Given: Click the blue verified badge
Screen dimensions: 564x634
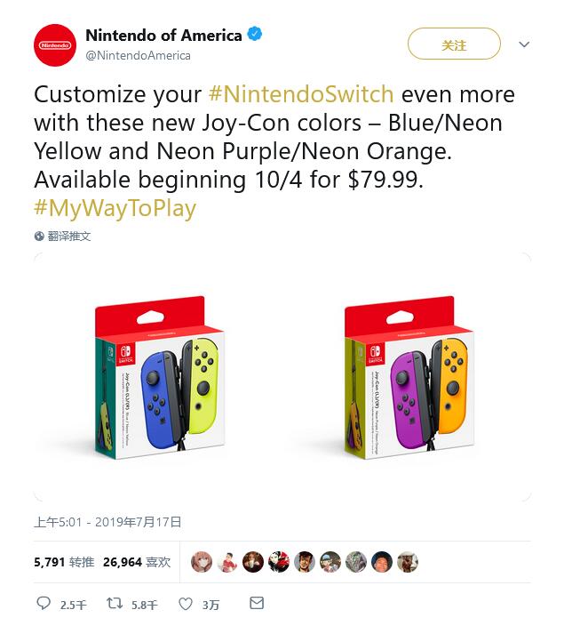Looking at the screenshot, I should (256, 36).
